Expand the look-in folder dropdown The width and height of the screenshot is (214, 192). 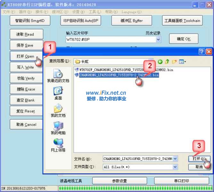click(x=151, y=61)
